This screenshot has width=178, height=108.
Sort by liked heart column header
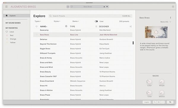coord(36,27)
